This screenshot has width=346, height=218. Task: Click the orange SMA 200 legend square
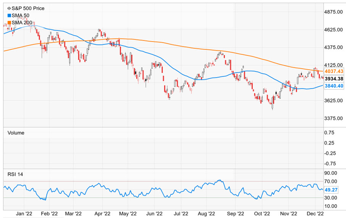pyautogui.click(x=9, y=23)
